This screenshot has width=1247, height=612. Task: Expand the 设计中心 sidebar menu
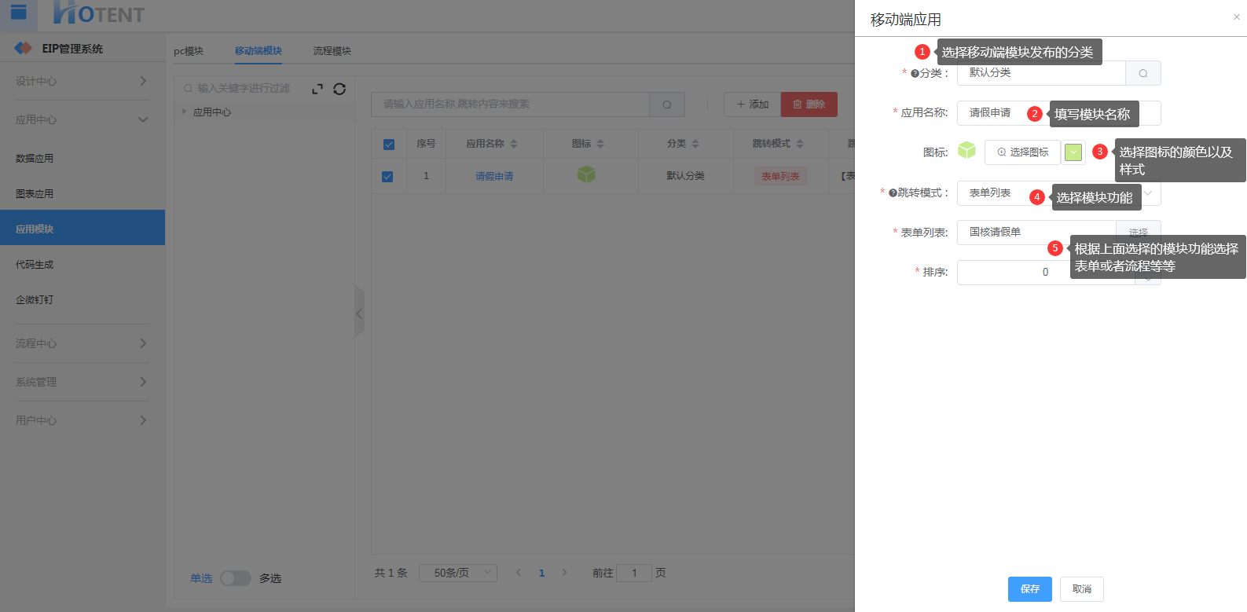(x=82, y=81)
